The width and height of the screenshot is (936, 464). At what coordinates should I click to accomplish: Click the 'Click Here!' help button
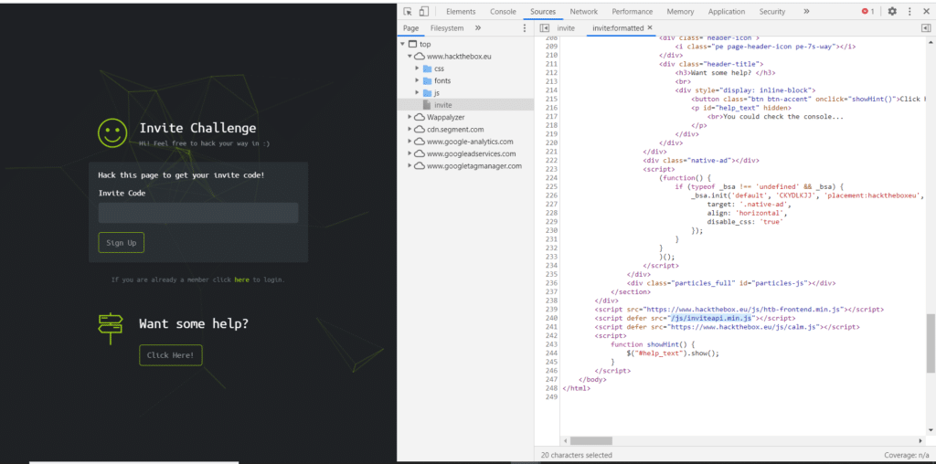(171, 355)
